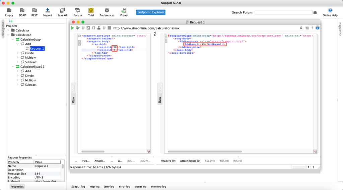Select Request 1 in the navigator tree
Viewport: 343px width, 190px height.
37,49
